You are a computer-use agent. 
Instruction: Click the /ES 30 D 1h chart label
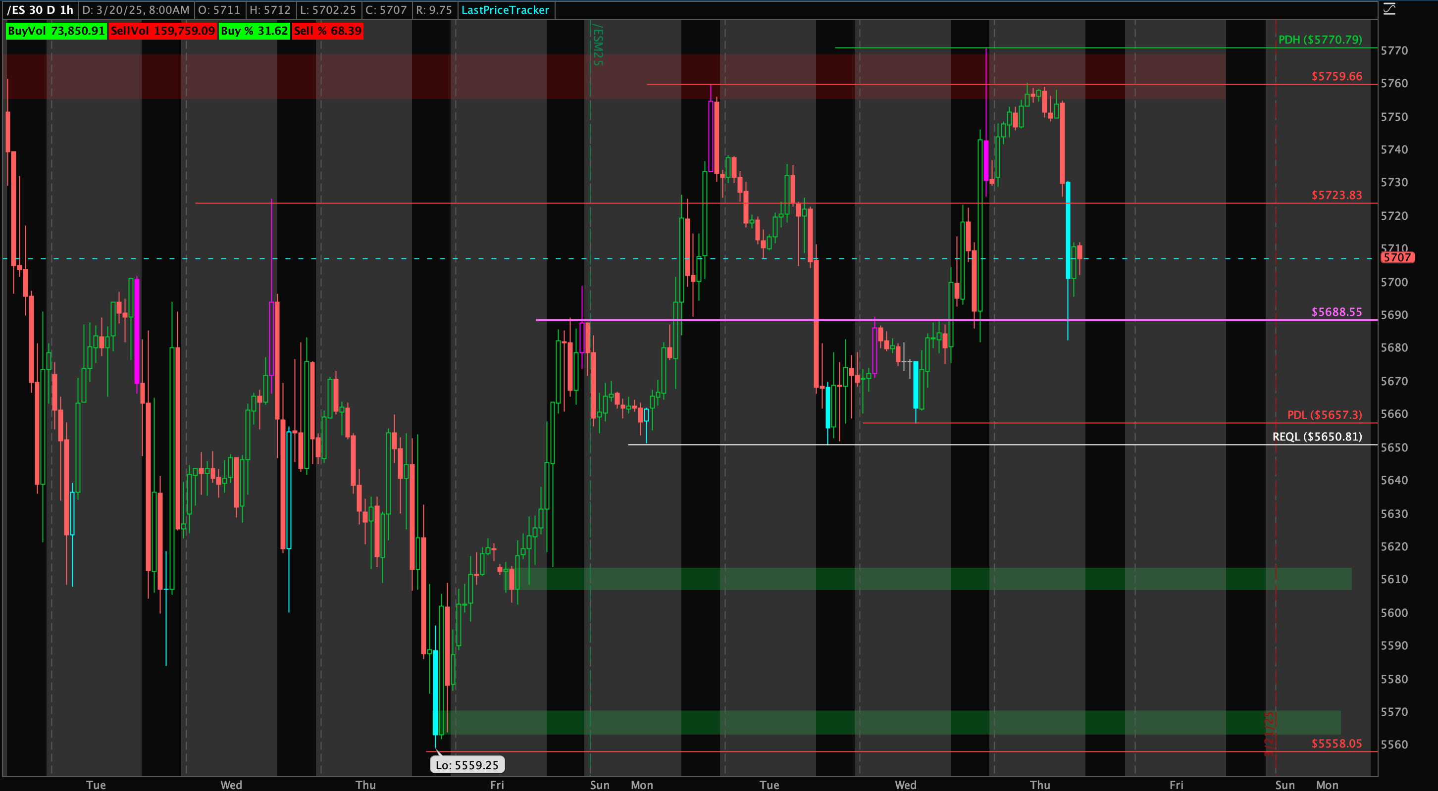[x=40, y=9]
